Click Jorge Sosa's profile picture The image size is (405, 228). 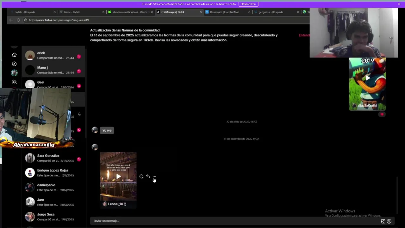30,217
